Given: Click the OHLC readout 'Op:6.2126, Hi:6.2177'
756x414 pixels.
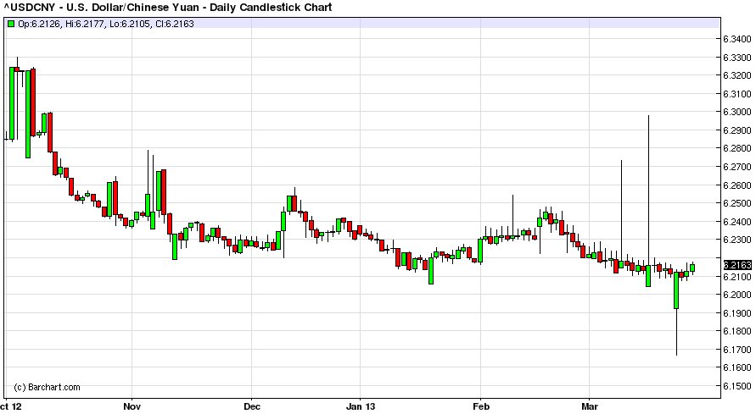Looking at the screenshot, I should point(61,24).
